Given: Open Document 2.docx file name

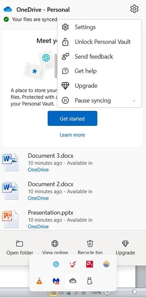Looking at the screenshot, I should (51, 184).
